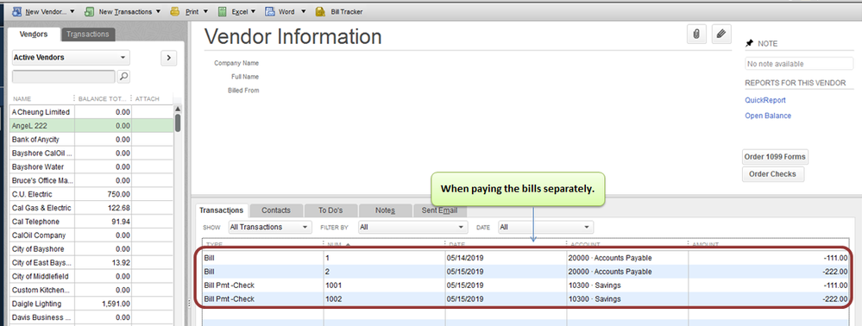Image resolution: width=862 pixels, height=326 pixels.
Task: Select the Contacts tab
Action: (x=276, y=210)
